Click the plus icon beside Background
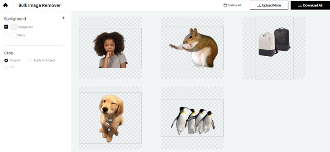330x152 pixels. 63,18
